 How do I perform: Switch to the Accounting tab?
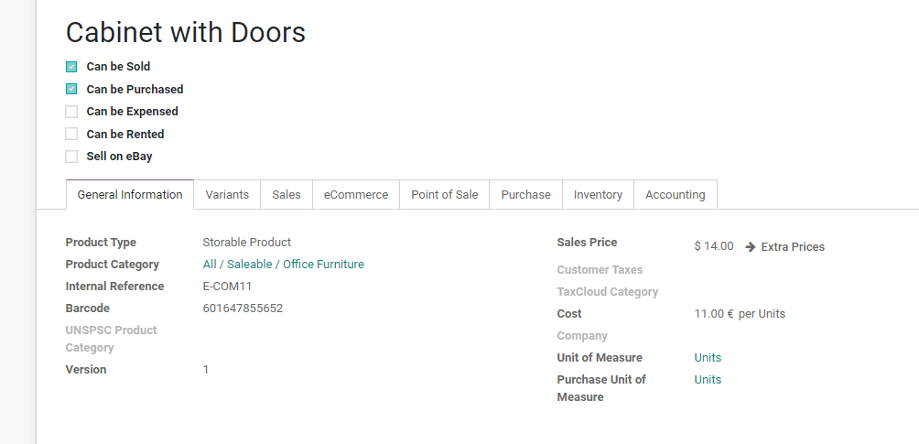pyautogui.click(x=675, y=195)
